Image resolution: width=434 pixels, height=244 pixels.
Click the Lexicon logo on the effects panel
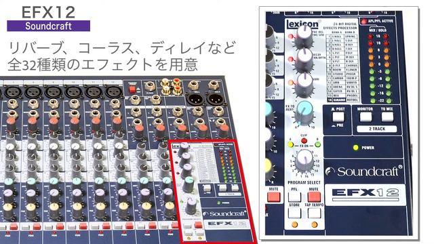302,24
